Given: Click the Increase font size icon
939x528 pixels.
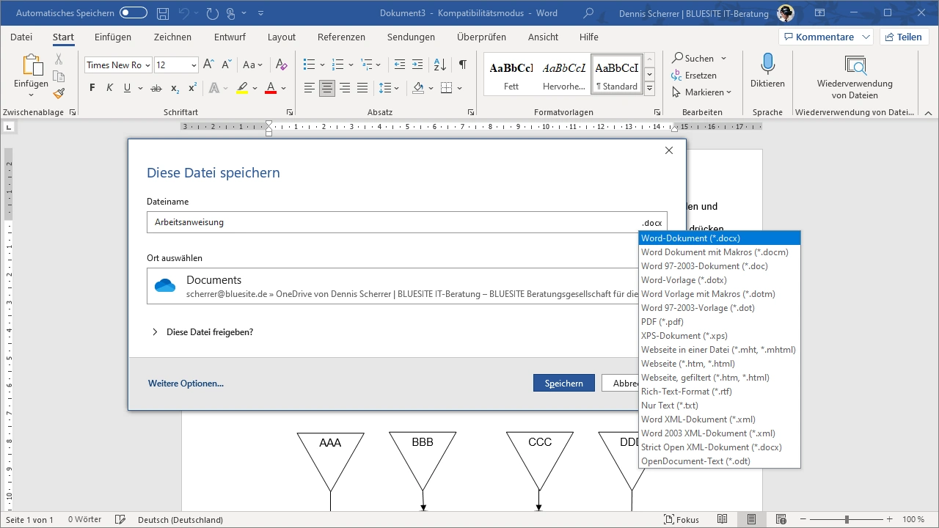Looking at the screenshot, I should pyautogui.click(x=208, y=65).
